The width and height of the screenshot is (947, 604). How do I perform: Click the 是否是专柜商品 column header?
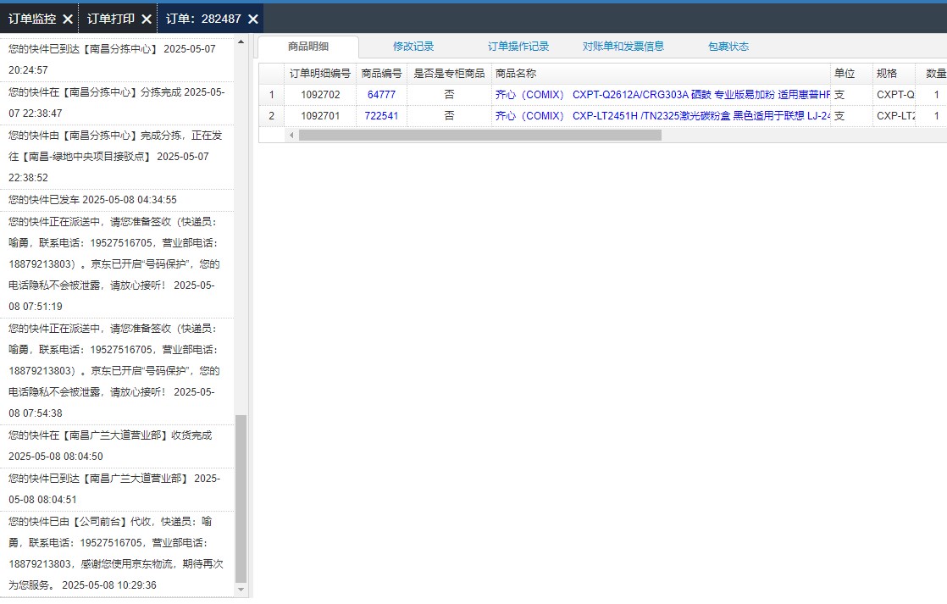pyautogui.click(x=449, y=74)
